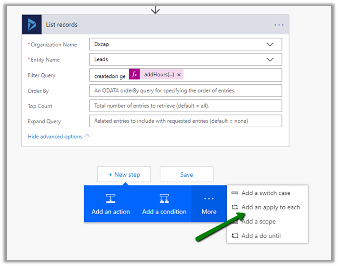This screenshot has width=338, height=266.
Task: Click the Save button
Action: coord(186,175)
